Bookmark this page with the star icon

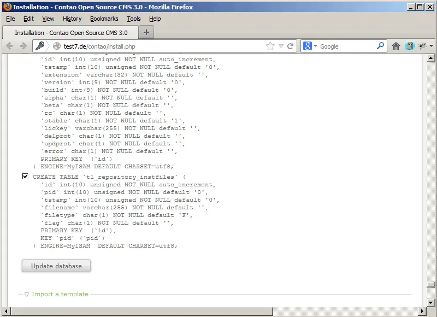tap(270, 46)
